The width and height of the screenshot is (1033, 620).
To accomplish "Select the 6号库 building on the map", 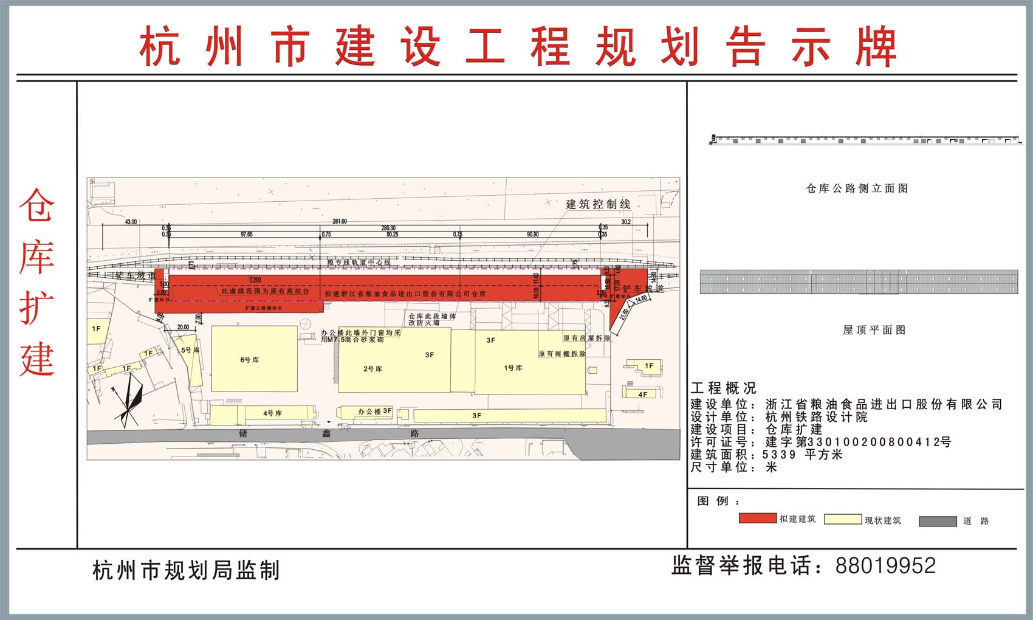I will (254, 359).
